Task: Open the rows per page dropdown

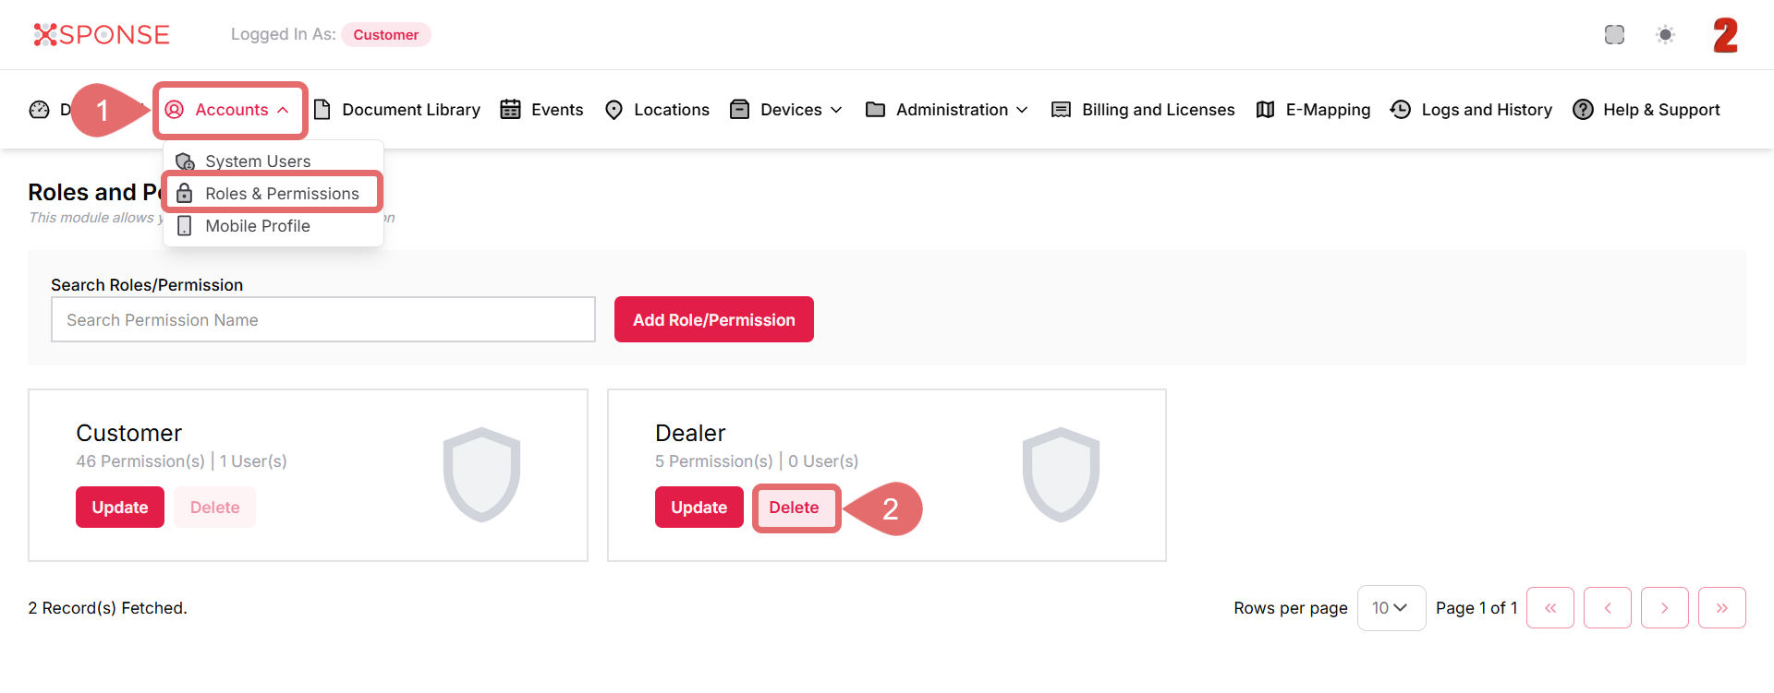Action: pos(1391,608)
